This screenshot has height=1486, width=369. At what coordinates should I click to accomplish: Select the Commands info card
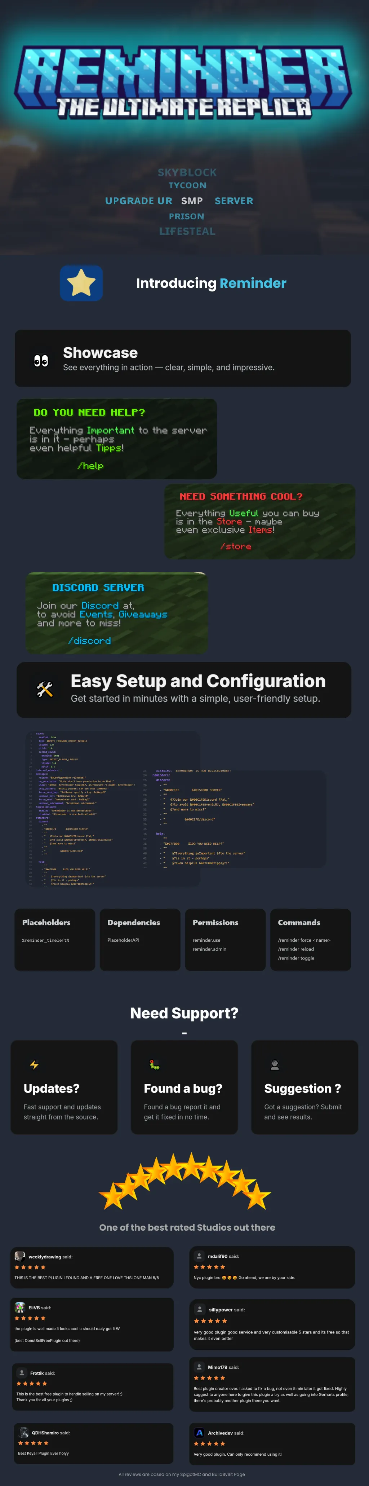[x=310, y=939]
